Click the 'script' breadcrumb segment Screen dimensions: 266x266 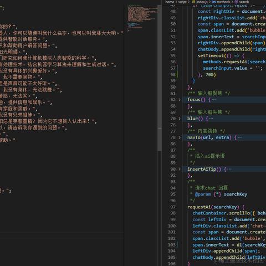pos(182,2)
